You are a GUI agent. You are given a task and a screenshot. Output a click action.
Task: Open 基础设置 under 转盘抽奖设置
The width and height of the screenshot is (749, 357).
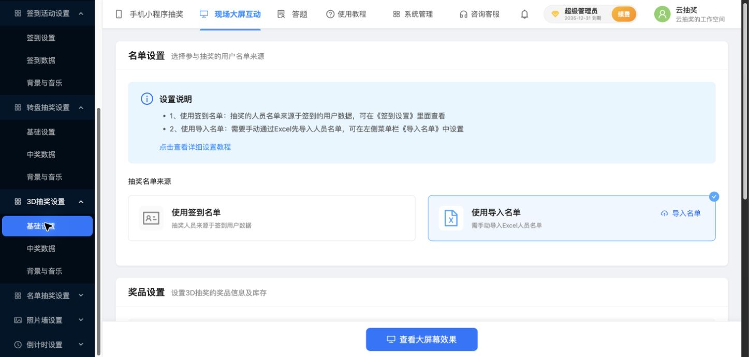(x=41, y=132)
